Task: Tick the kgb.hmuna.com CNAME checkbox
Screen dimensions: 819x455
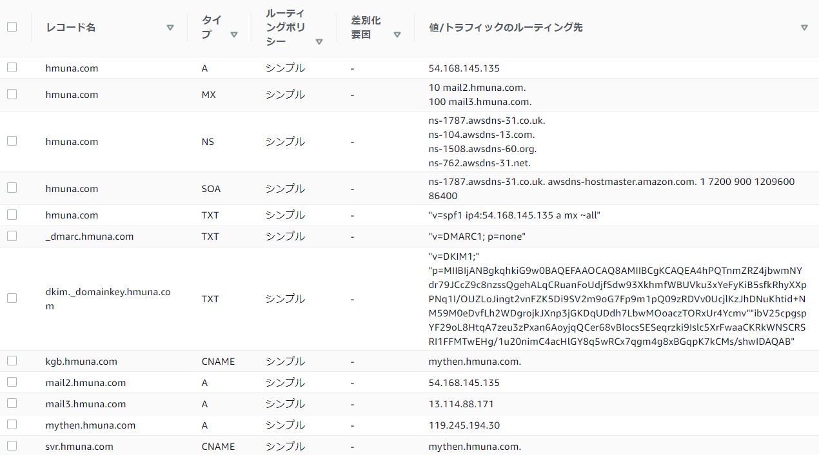Action: (12, 361)
